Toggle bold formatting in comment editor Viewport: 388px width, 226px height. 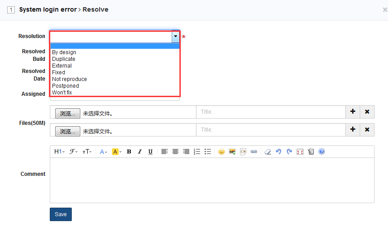pos(129,152)
